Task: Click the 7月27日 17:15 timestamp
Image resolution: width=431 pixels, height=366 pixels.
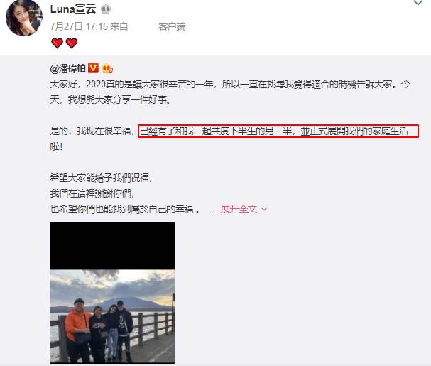Action: (x=79, y=26)
